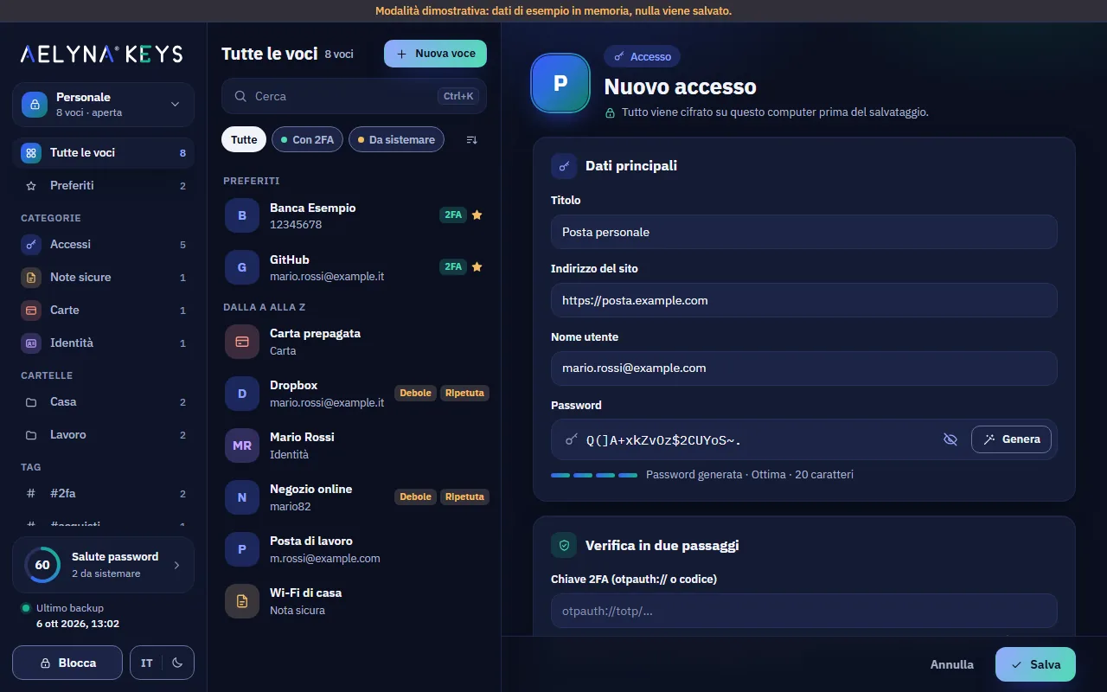The height and width of the screenshot is (692, 1107).
Task: Click the Aelyna Keys logo
Action: pos(102,54)
